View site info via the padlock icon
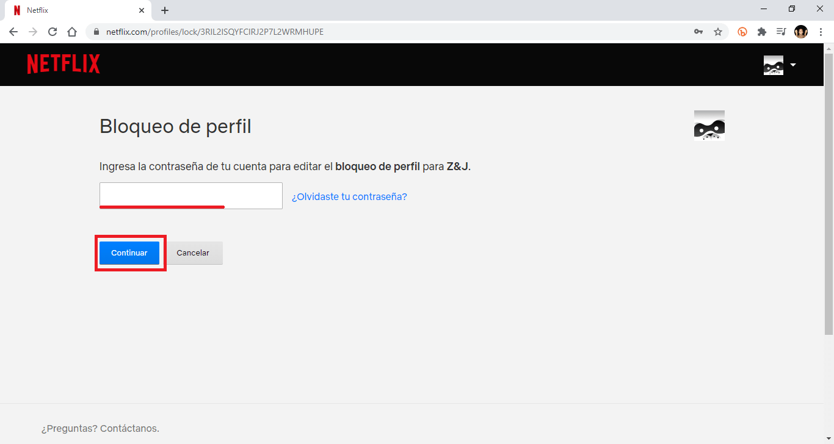Screen dimensions: 834x444 click(x=96, y=32)
